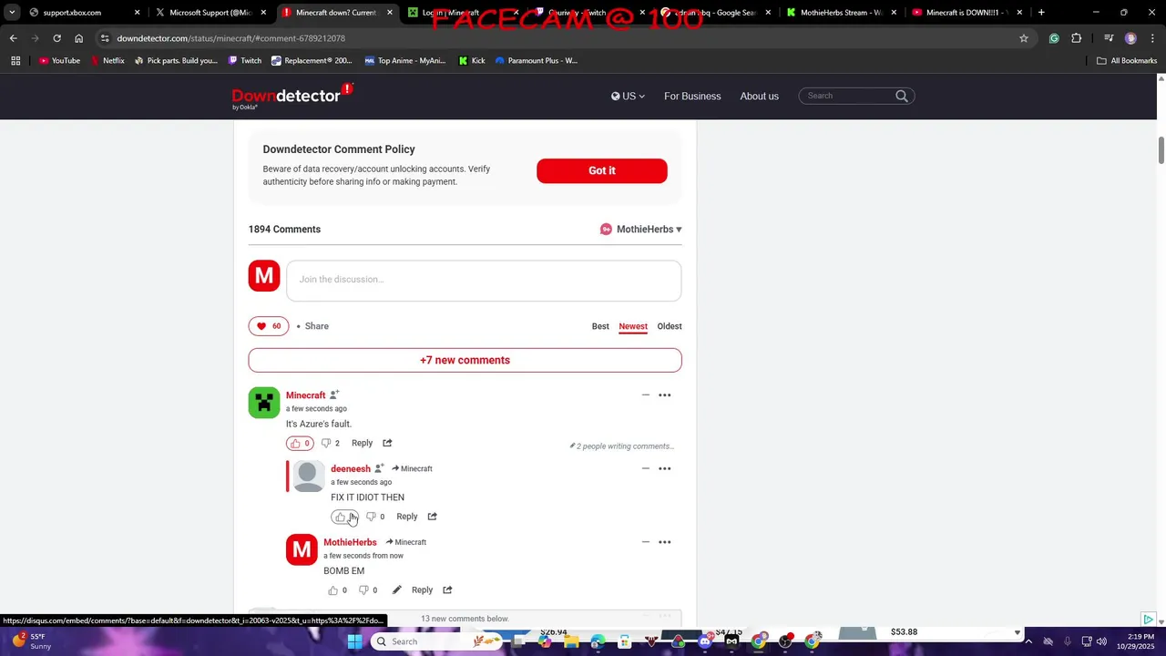The image size is (1166, 656).
Task: Switch to the MothieHerbs Stream tab
Action: coord(841,13)
